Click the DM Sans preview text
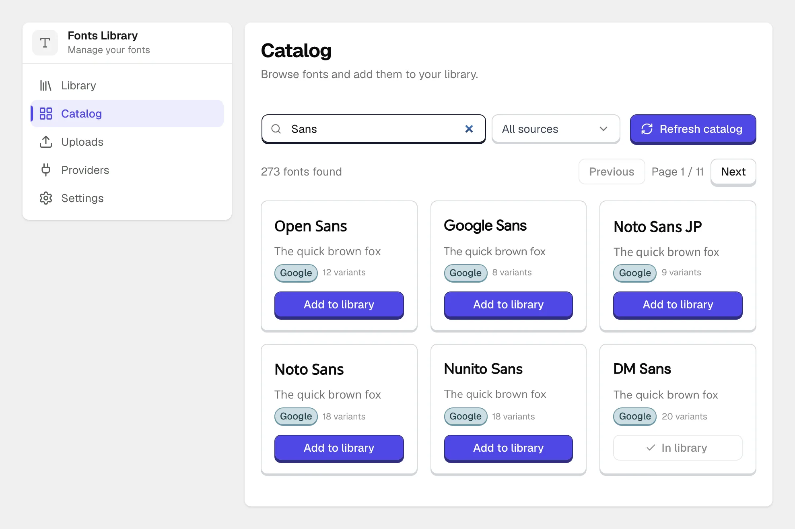The width and height of the screenshot is (795, 529). 665,395
